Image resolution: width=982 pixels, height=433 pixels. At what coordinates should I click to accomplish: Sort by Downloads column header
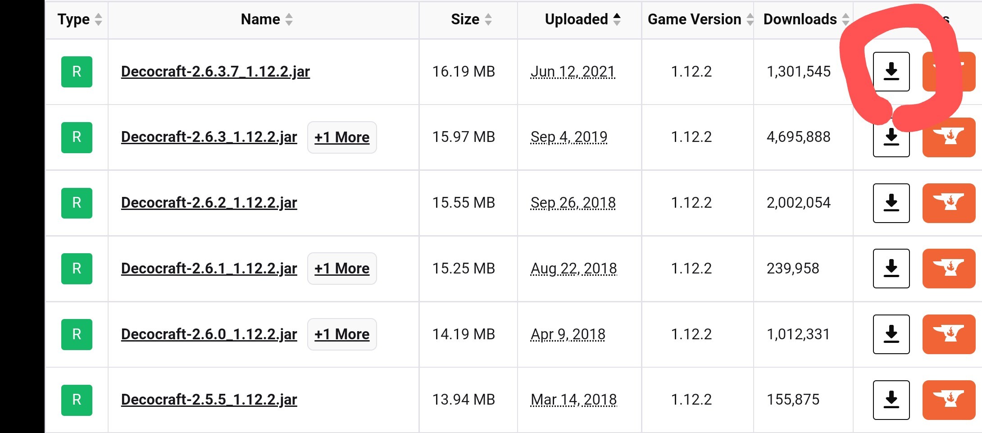[x=806, y=19]
